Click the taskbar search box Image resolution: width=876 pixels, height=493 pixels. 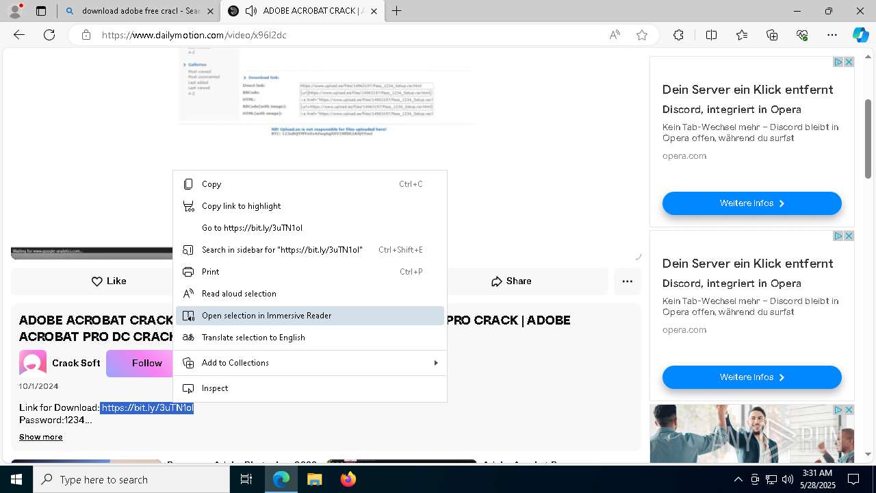(131, 479)
